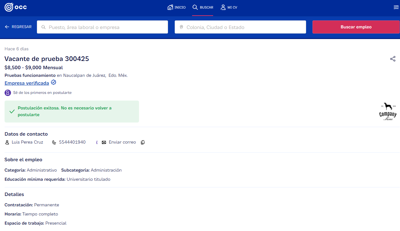Viewport: 400px width, 231px height.
Task: Click the info icon near Enviar correo
Action: (97, 142)
